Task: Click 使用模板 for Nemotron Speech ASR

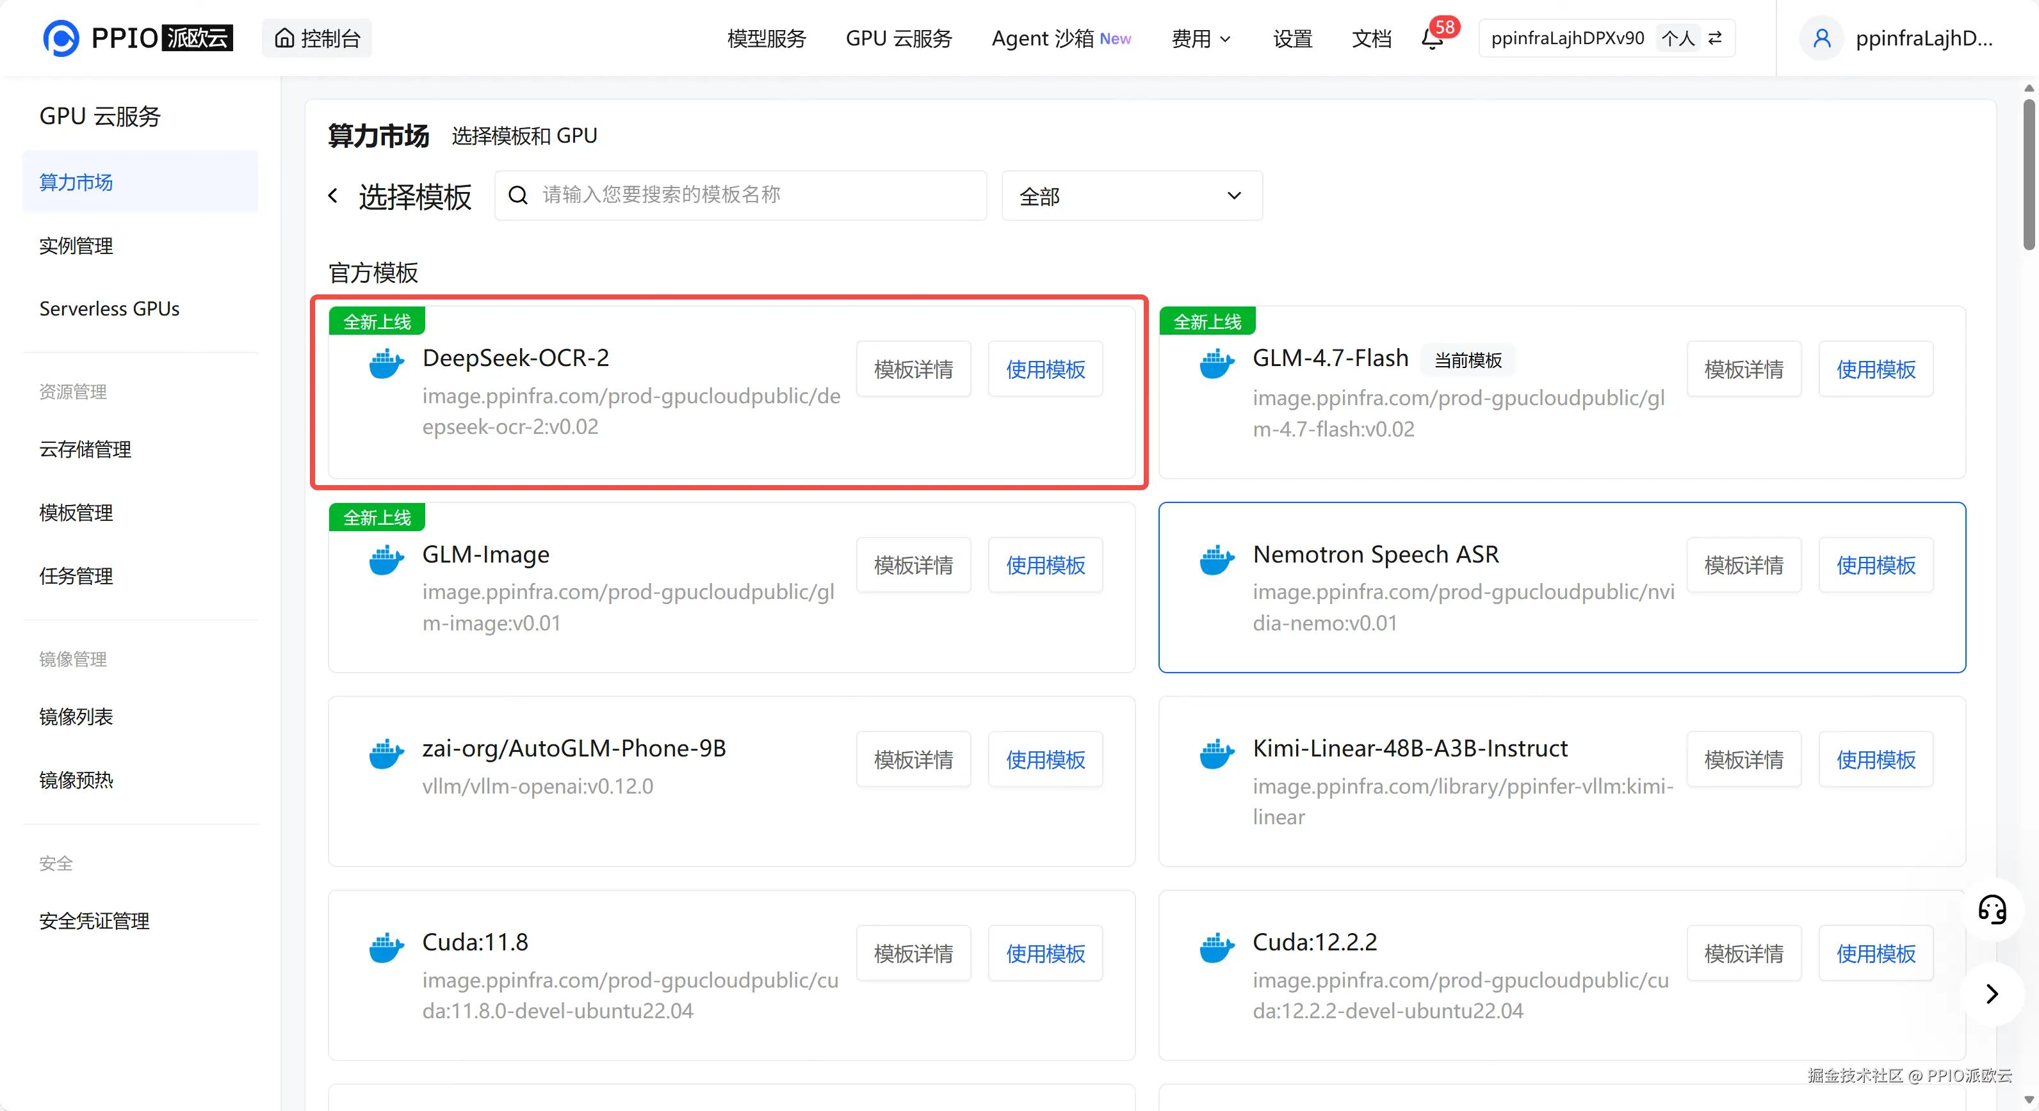Action: point(1875,565)
